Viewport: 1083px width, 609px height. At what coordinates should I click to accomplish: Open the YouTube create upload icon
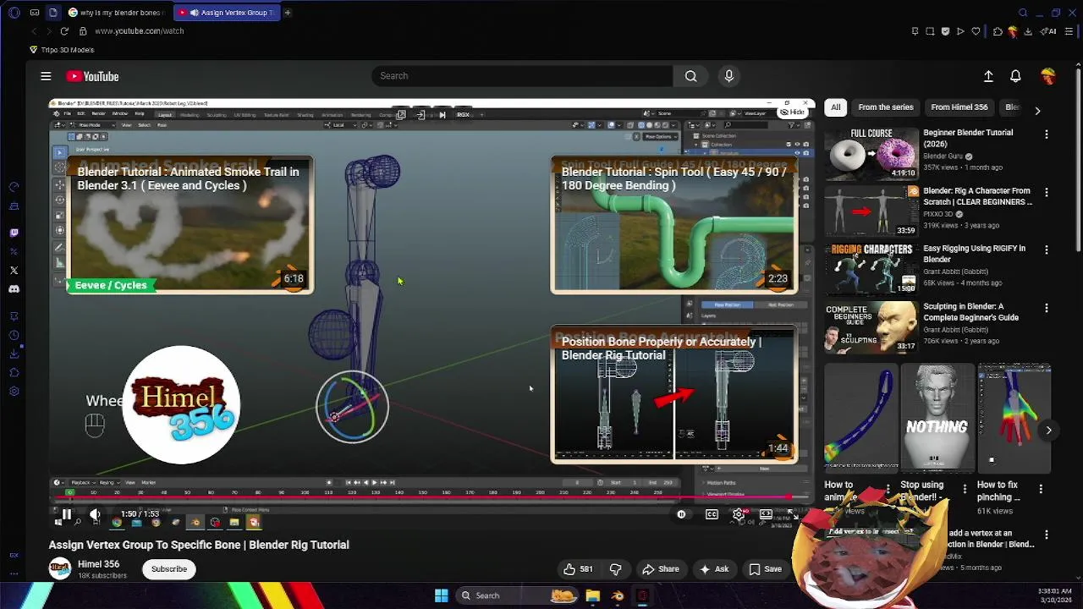988,76
